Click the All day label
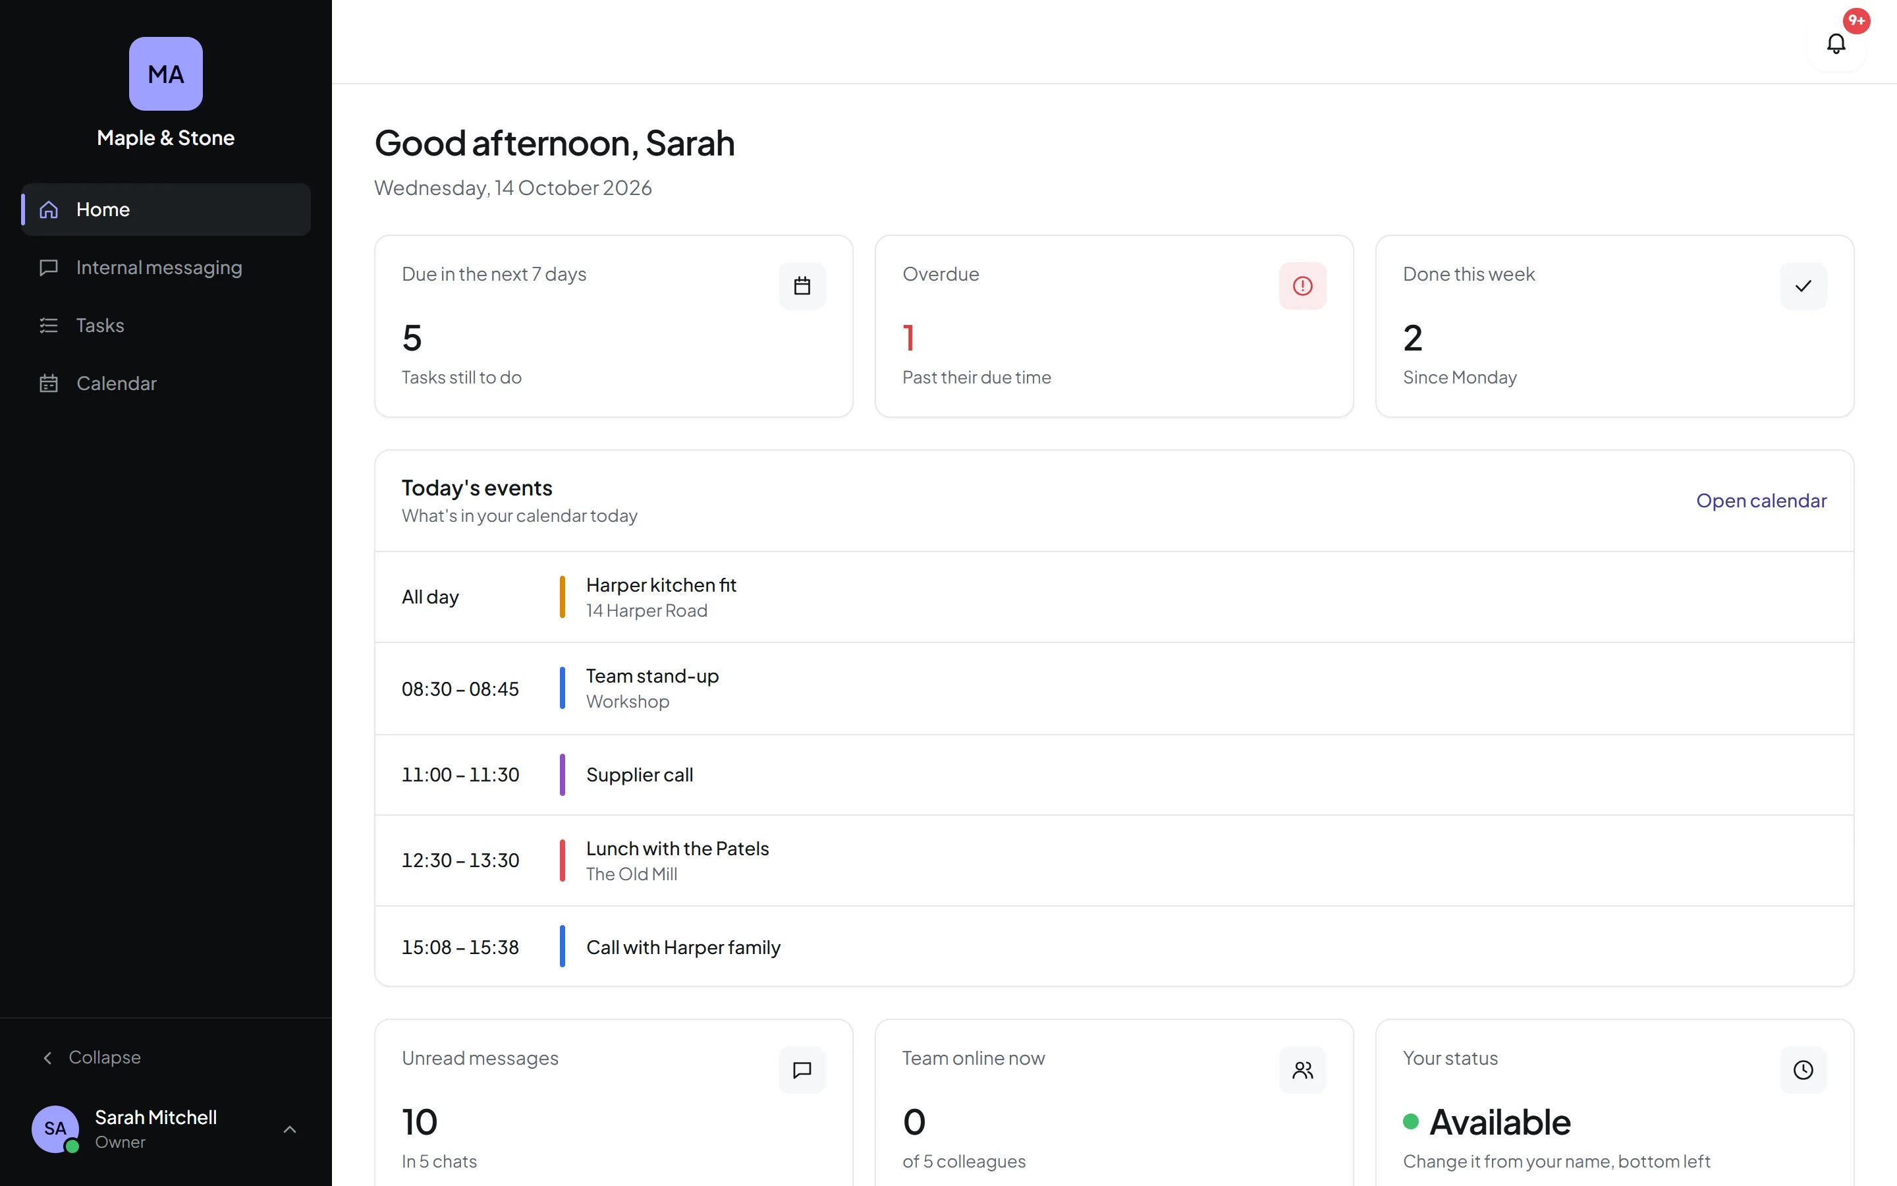1897x1186 pixels. (x=429, y=597)
